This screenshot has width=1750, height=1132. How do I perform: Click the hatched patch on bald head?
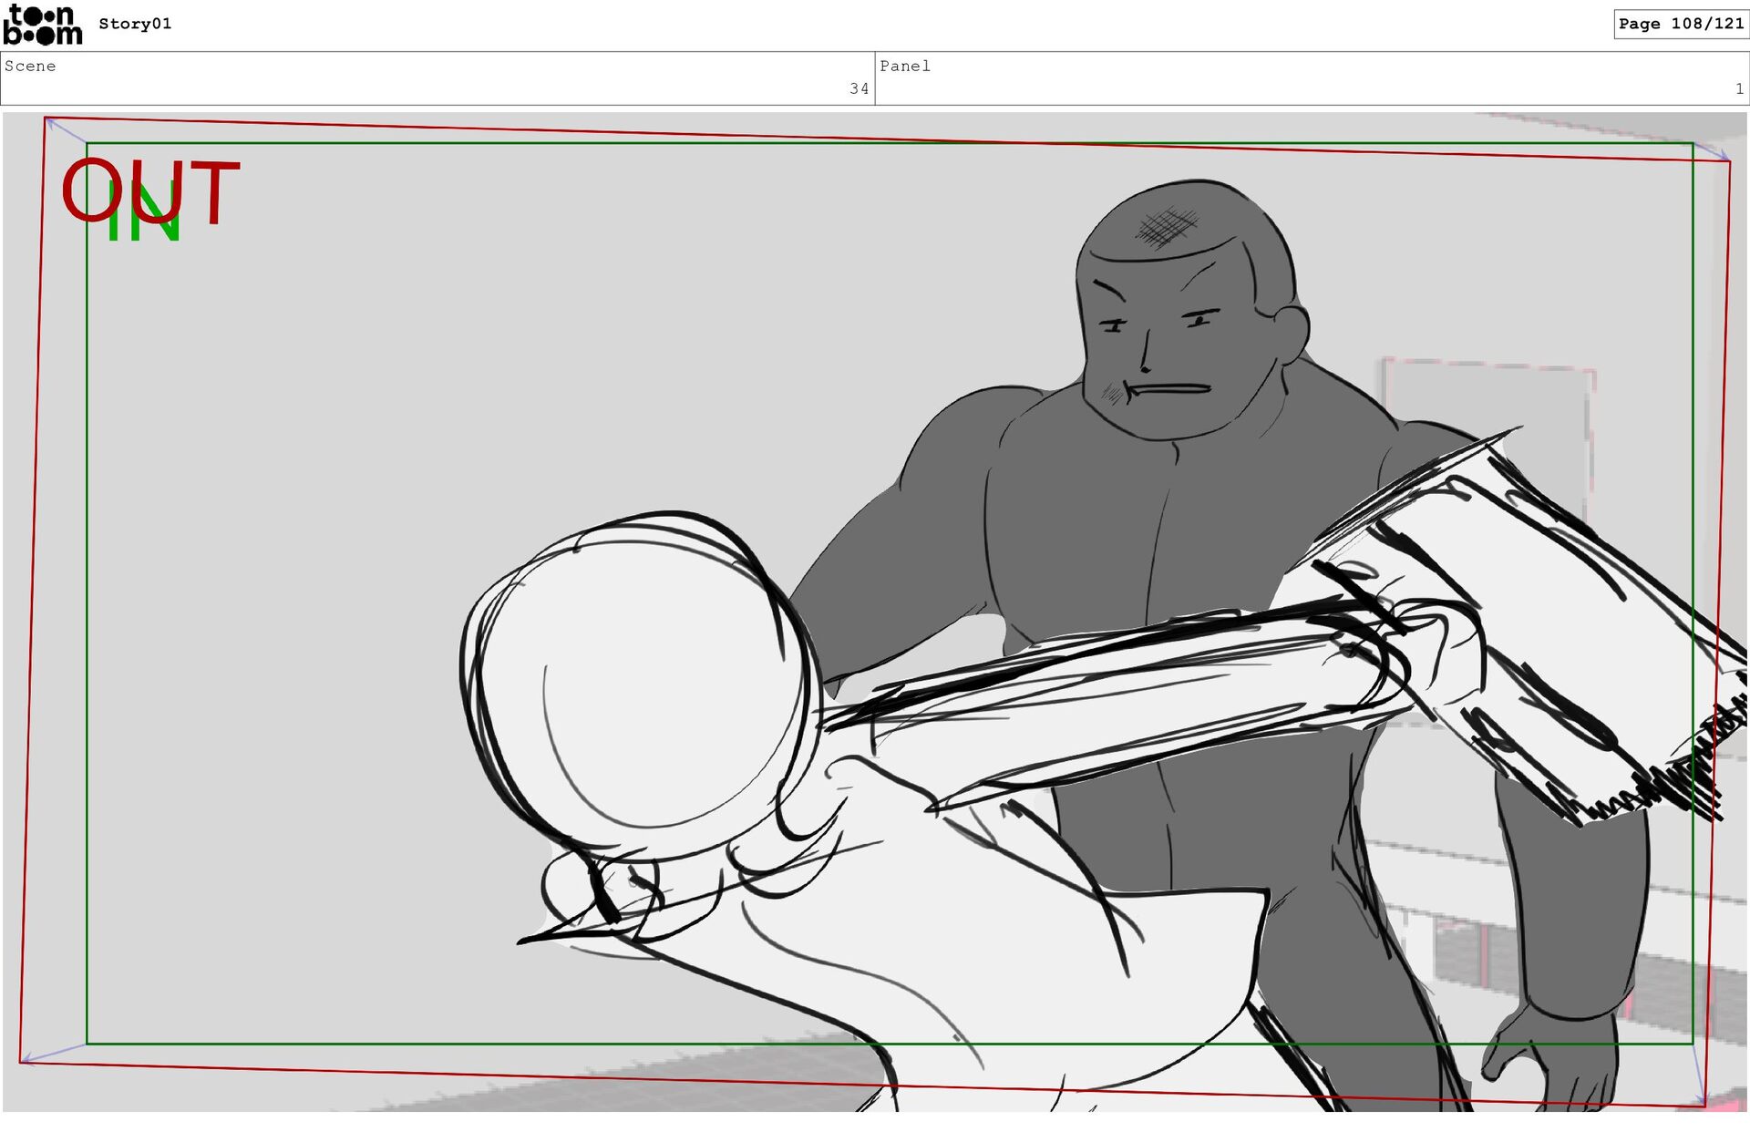click(1167, 226)
